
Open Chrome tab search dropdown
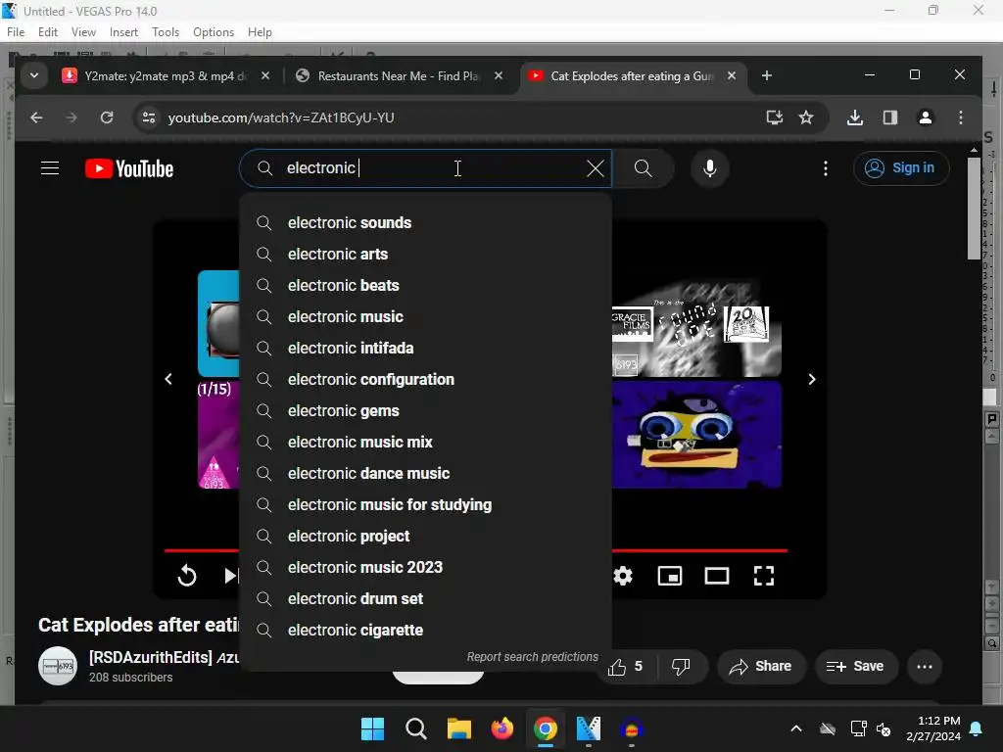(34, 75)
